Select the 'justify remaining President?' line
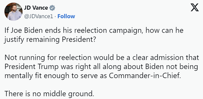The image size is (203, 99). tap(50, 40)
